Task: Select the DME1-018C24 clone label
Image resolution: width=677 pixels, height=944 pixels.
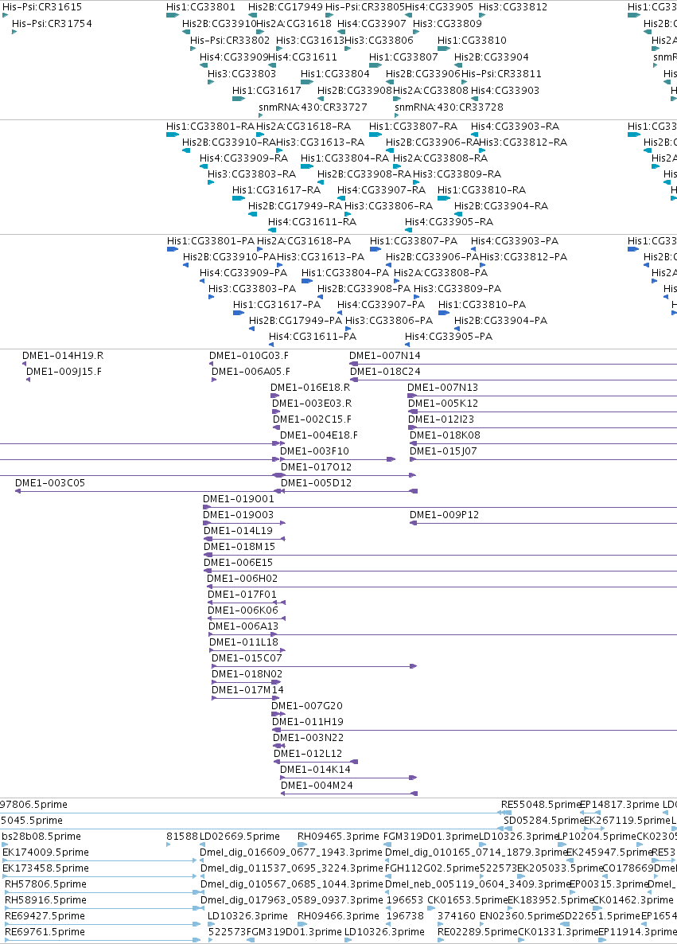Action: coord(385,372)
